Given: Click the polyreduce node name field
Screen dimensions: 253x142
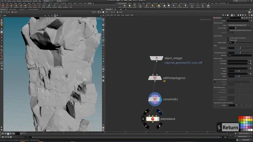Looking at the screenshot, I should point(231,18).
